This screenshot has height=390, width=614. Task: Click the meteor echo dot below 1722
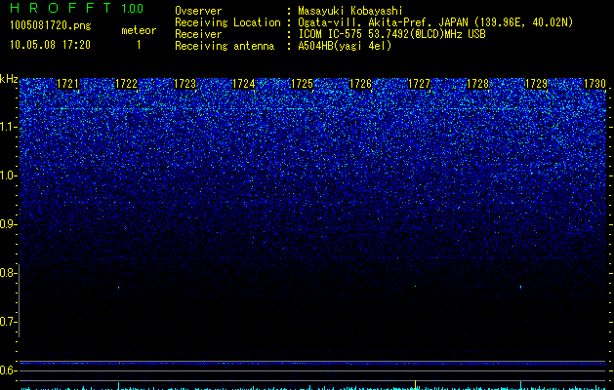coord(118,288)
